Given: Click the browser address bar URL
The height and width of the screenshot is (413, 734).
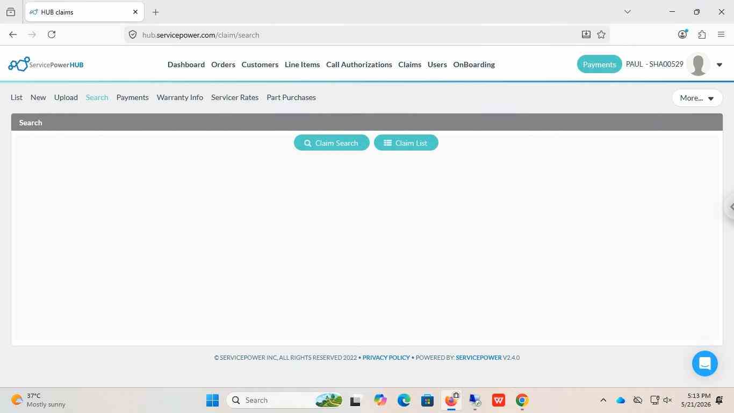Looking at the screenshot, I should [200, 35].
